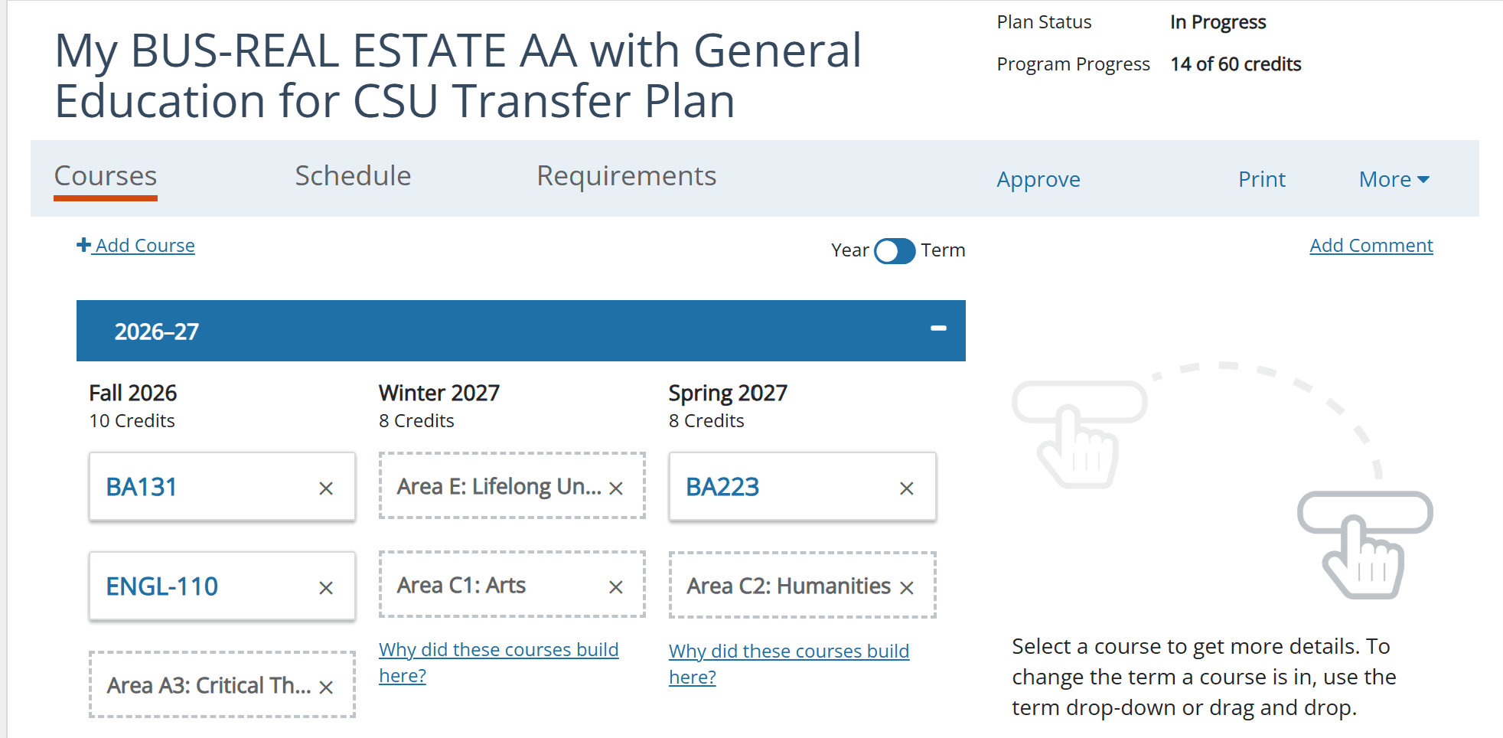Toggle the Year/Term view switch
Viewport: 1503px width, 738px height.
pyautogui.click(x=895, y=251)
